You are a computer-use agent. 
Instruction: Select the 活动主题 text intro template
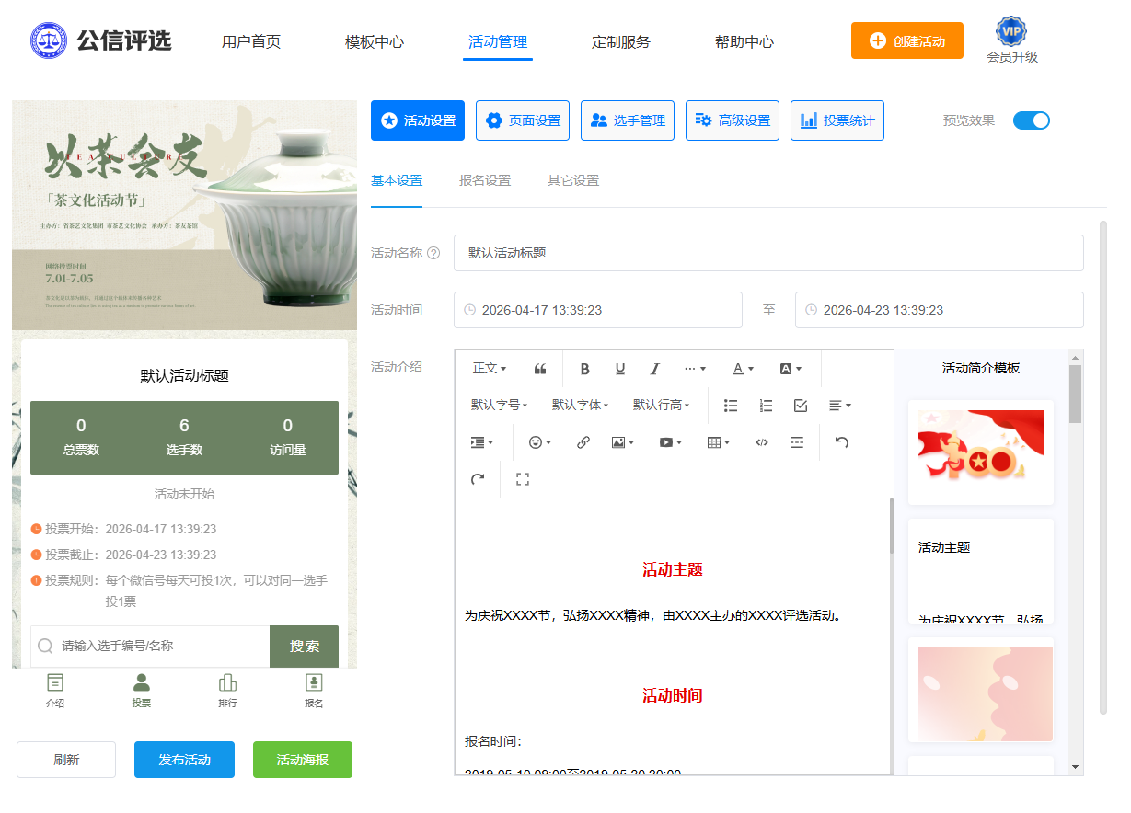pyautogui.click(x=981, y=571)
